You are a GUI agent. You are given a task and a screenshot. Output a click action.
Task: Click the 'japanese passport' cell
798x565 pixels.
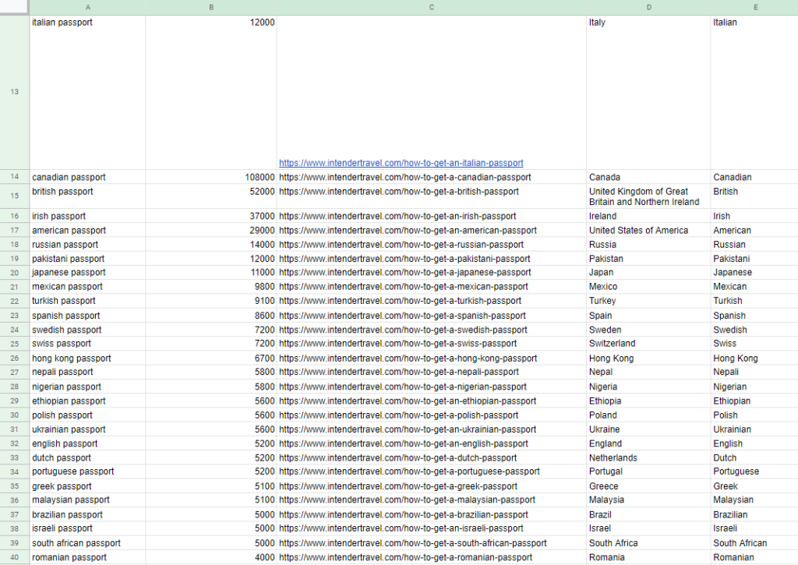(x=87, y=273)
